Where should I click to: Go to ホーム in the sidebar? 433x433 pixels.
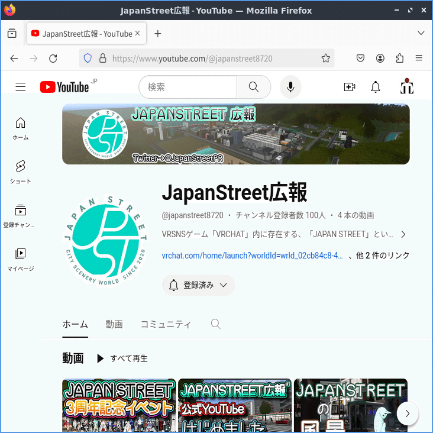(21, 129)
